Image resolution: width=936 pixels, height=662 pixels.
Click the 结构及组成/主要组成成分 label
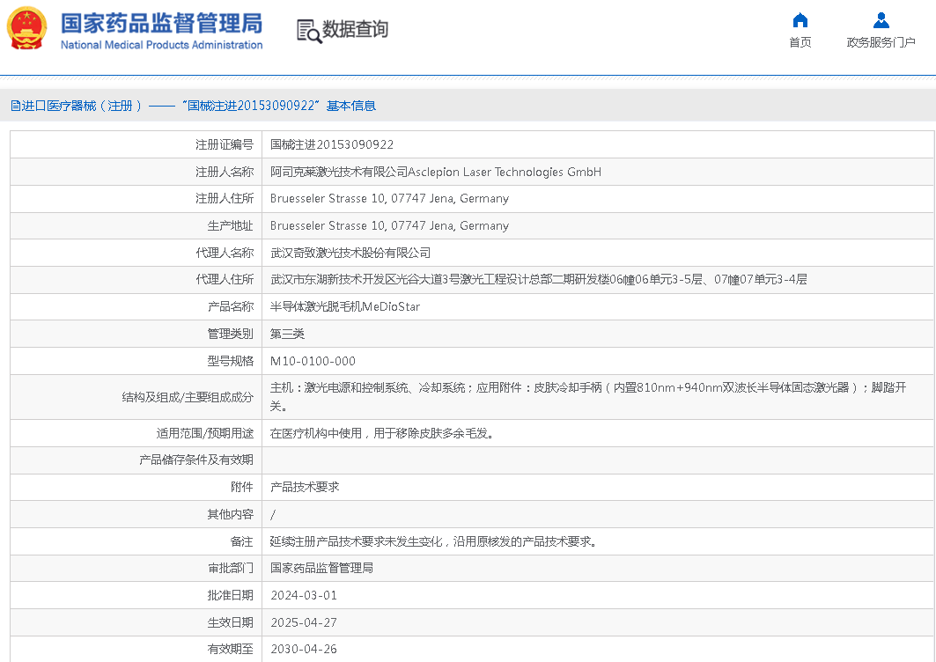[x=188, y=397]
